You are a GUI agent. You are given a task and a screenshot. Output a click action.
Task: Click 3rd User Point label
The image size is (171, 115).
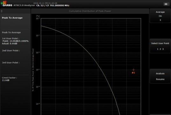click(11, 63)
